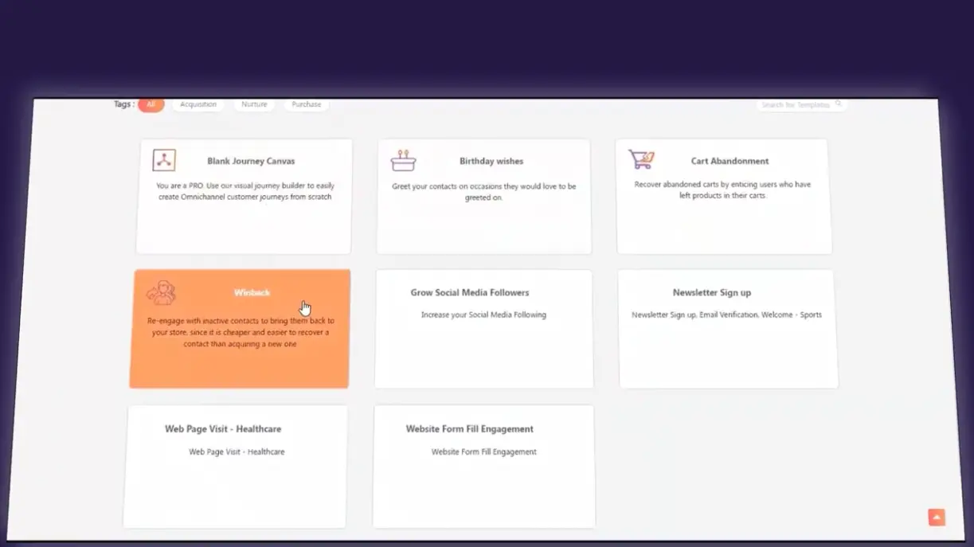
Task: Click the orange scroll-to-top arrow button
Action: [937, 518]
